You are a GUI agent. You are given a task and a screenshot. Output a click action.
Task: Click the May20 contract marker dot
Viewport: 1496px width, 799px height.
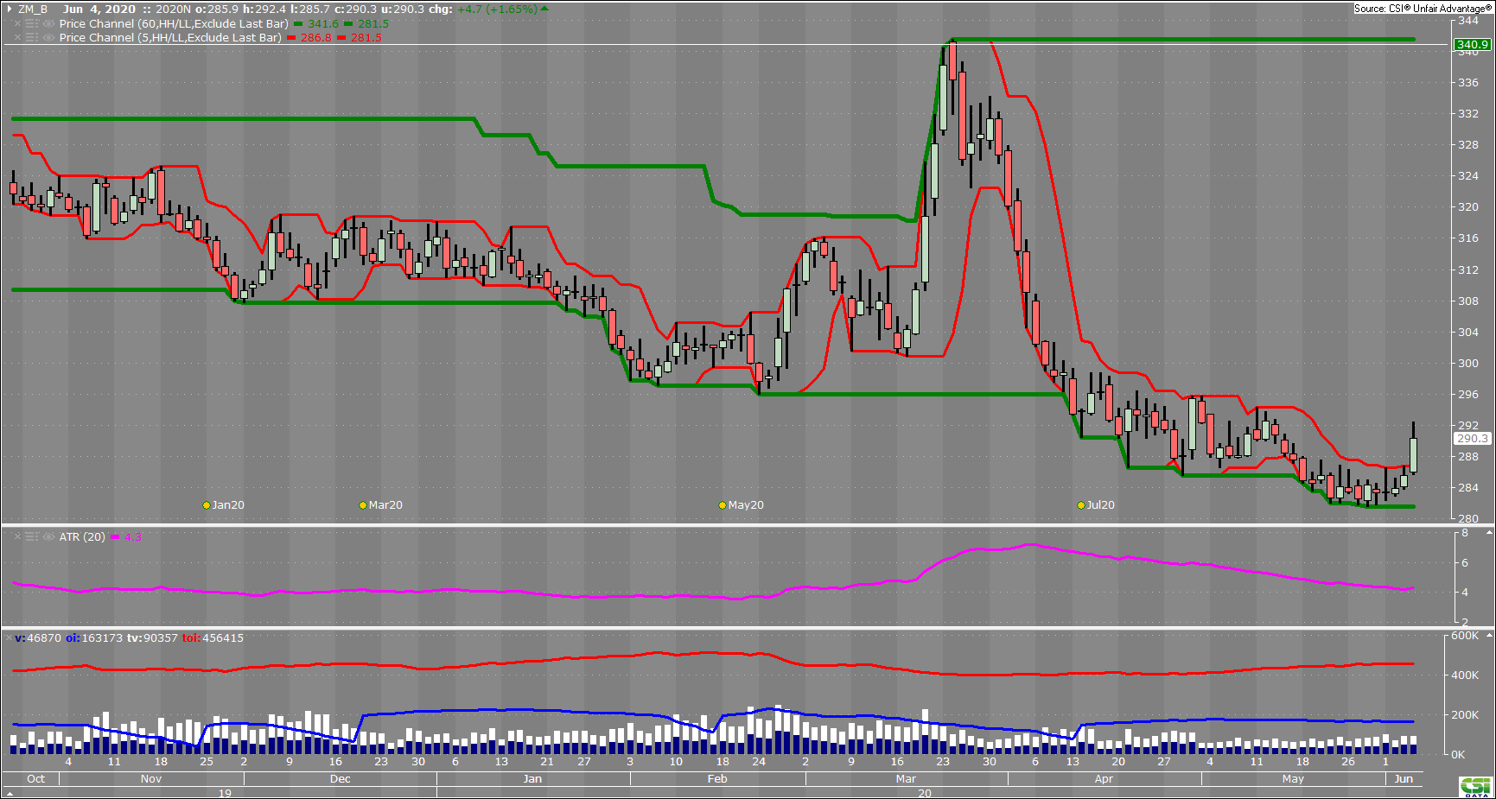point(723,505)
